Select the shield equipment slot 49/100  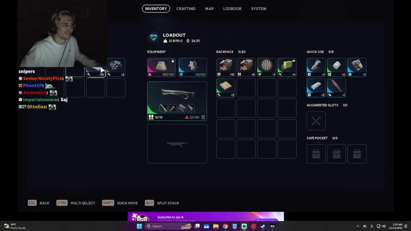[193, 67]
